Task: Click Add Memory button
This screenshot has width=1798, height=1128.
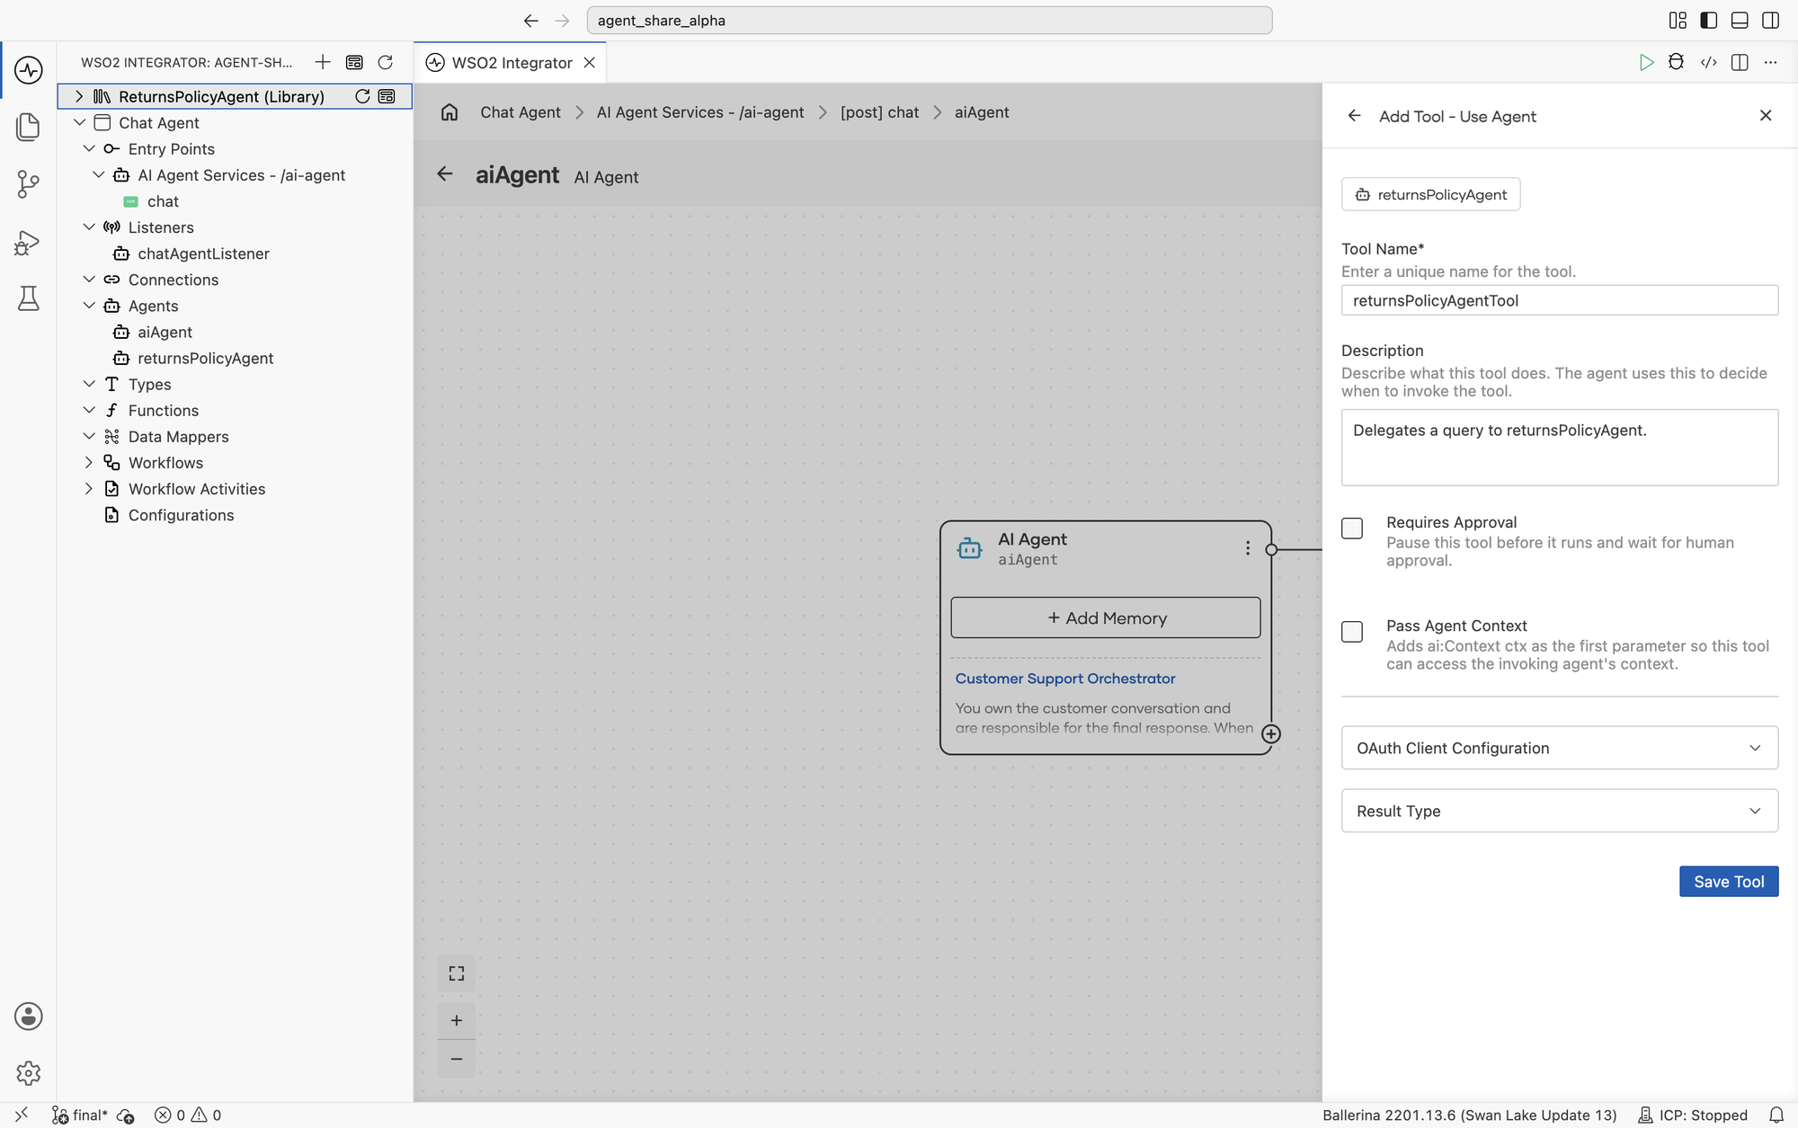Action: click(x=1106, y=617)
